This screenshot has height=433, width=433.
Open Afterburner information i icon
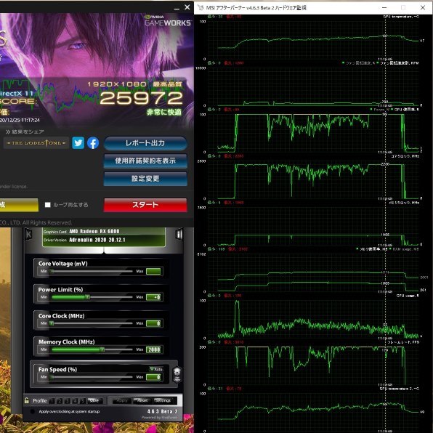179,235
